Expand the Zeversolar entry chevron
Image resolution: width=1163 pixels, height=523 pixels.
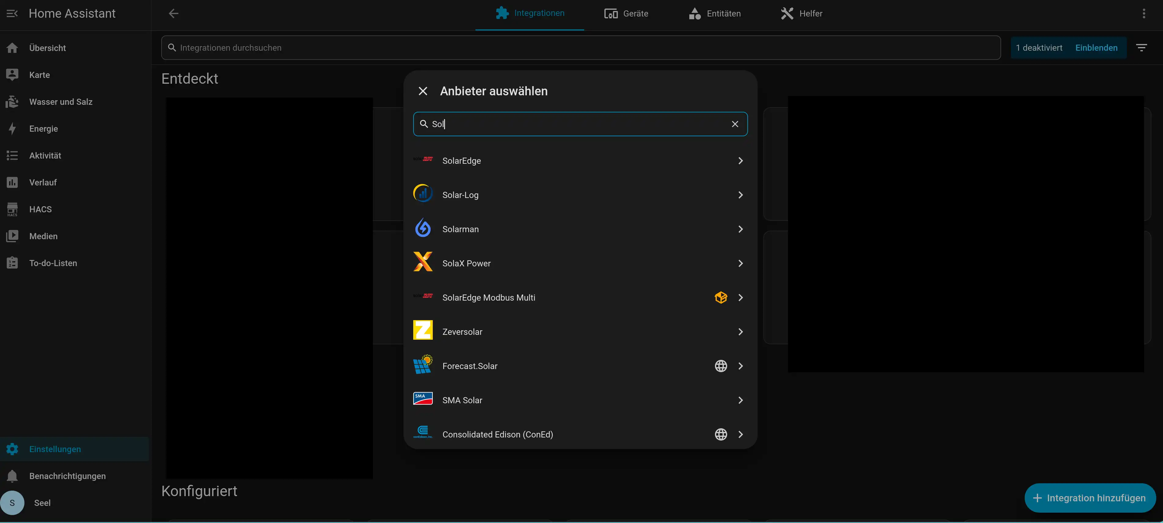[x=740, y=332]
